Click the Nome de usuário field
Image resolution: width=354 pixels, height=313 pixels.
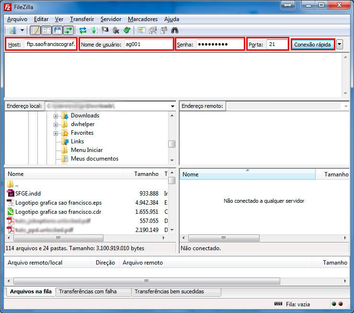pyautogui.click(x=148, y=44)
